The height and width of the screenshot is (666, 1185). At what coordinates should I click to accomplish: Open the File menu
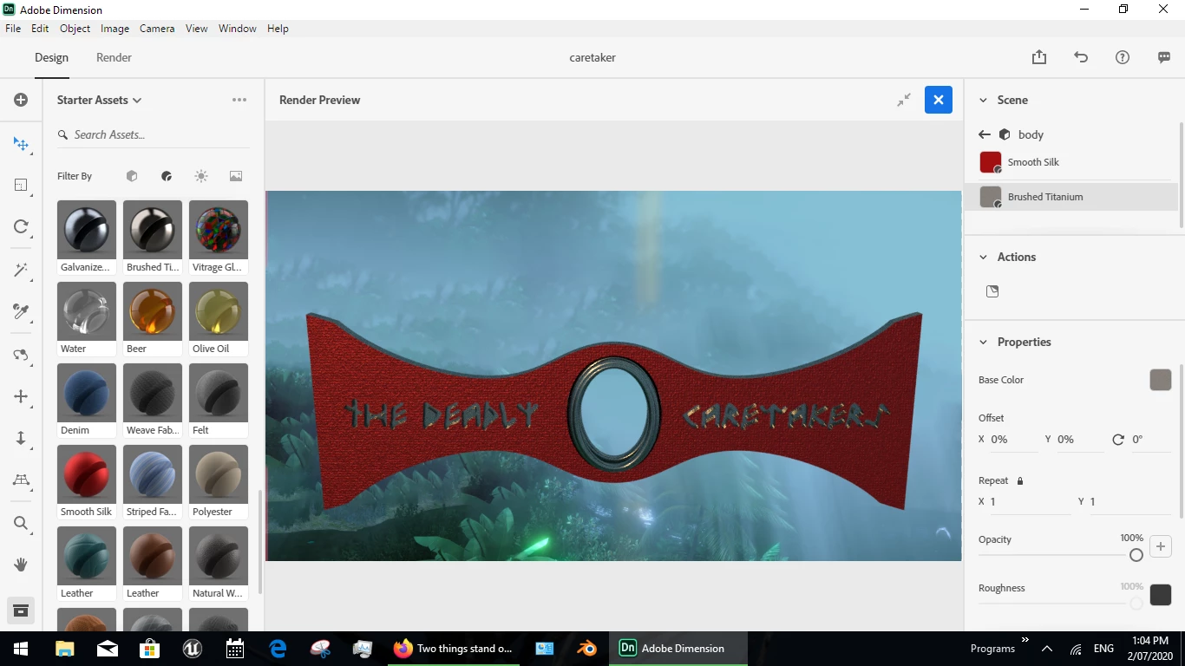tap(13, 29)
